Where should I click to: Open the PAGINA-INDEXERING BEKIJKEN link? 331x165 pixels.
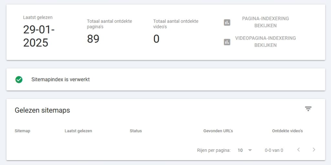[x=265, y=22]
